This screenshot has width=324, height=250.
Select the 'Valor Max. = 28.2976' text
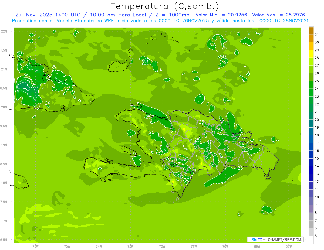click(278, 15)
